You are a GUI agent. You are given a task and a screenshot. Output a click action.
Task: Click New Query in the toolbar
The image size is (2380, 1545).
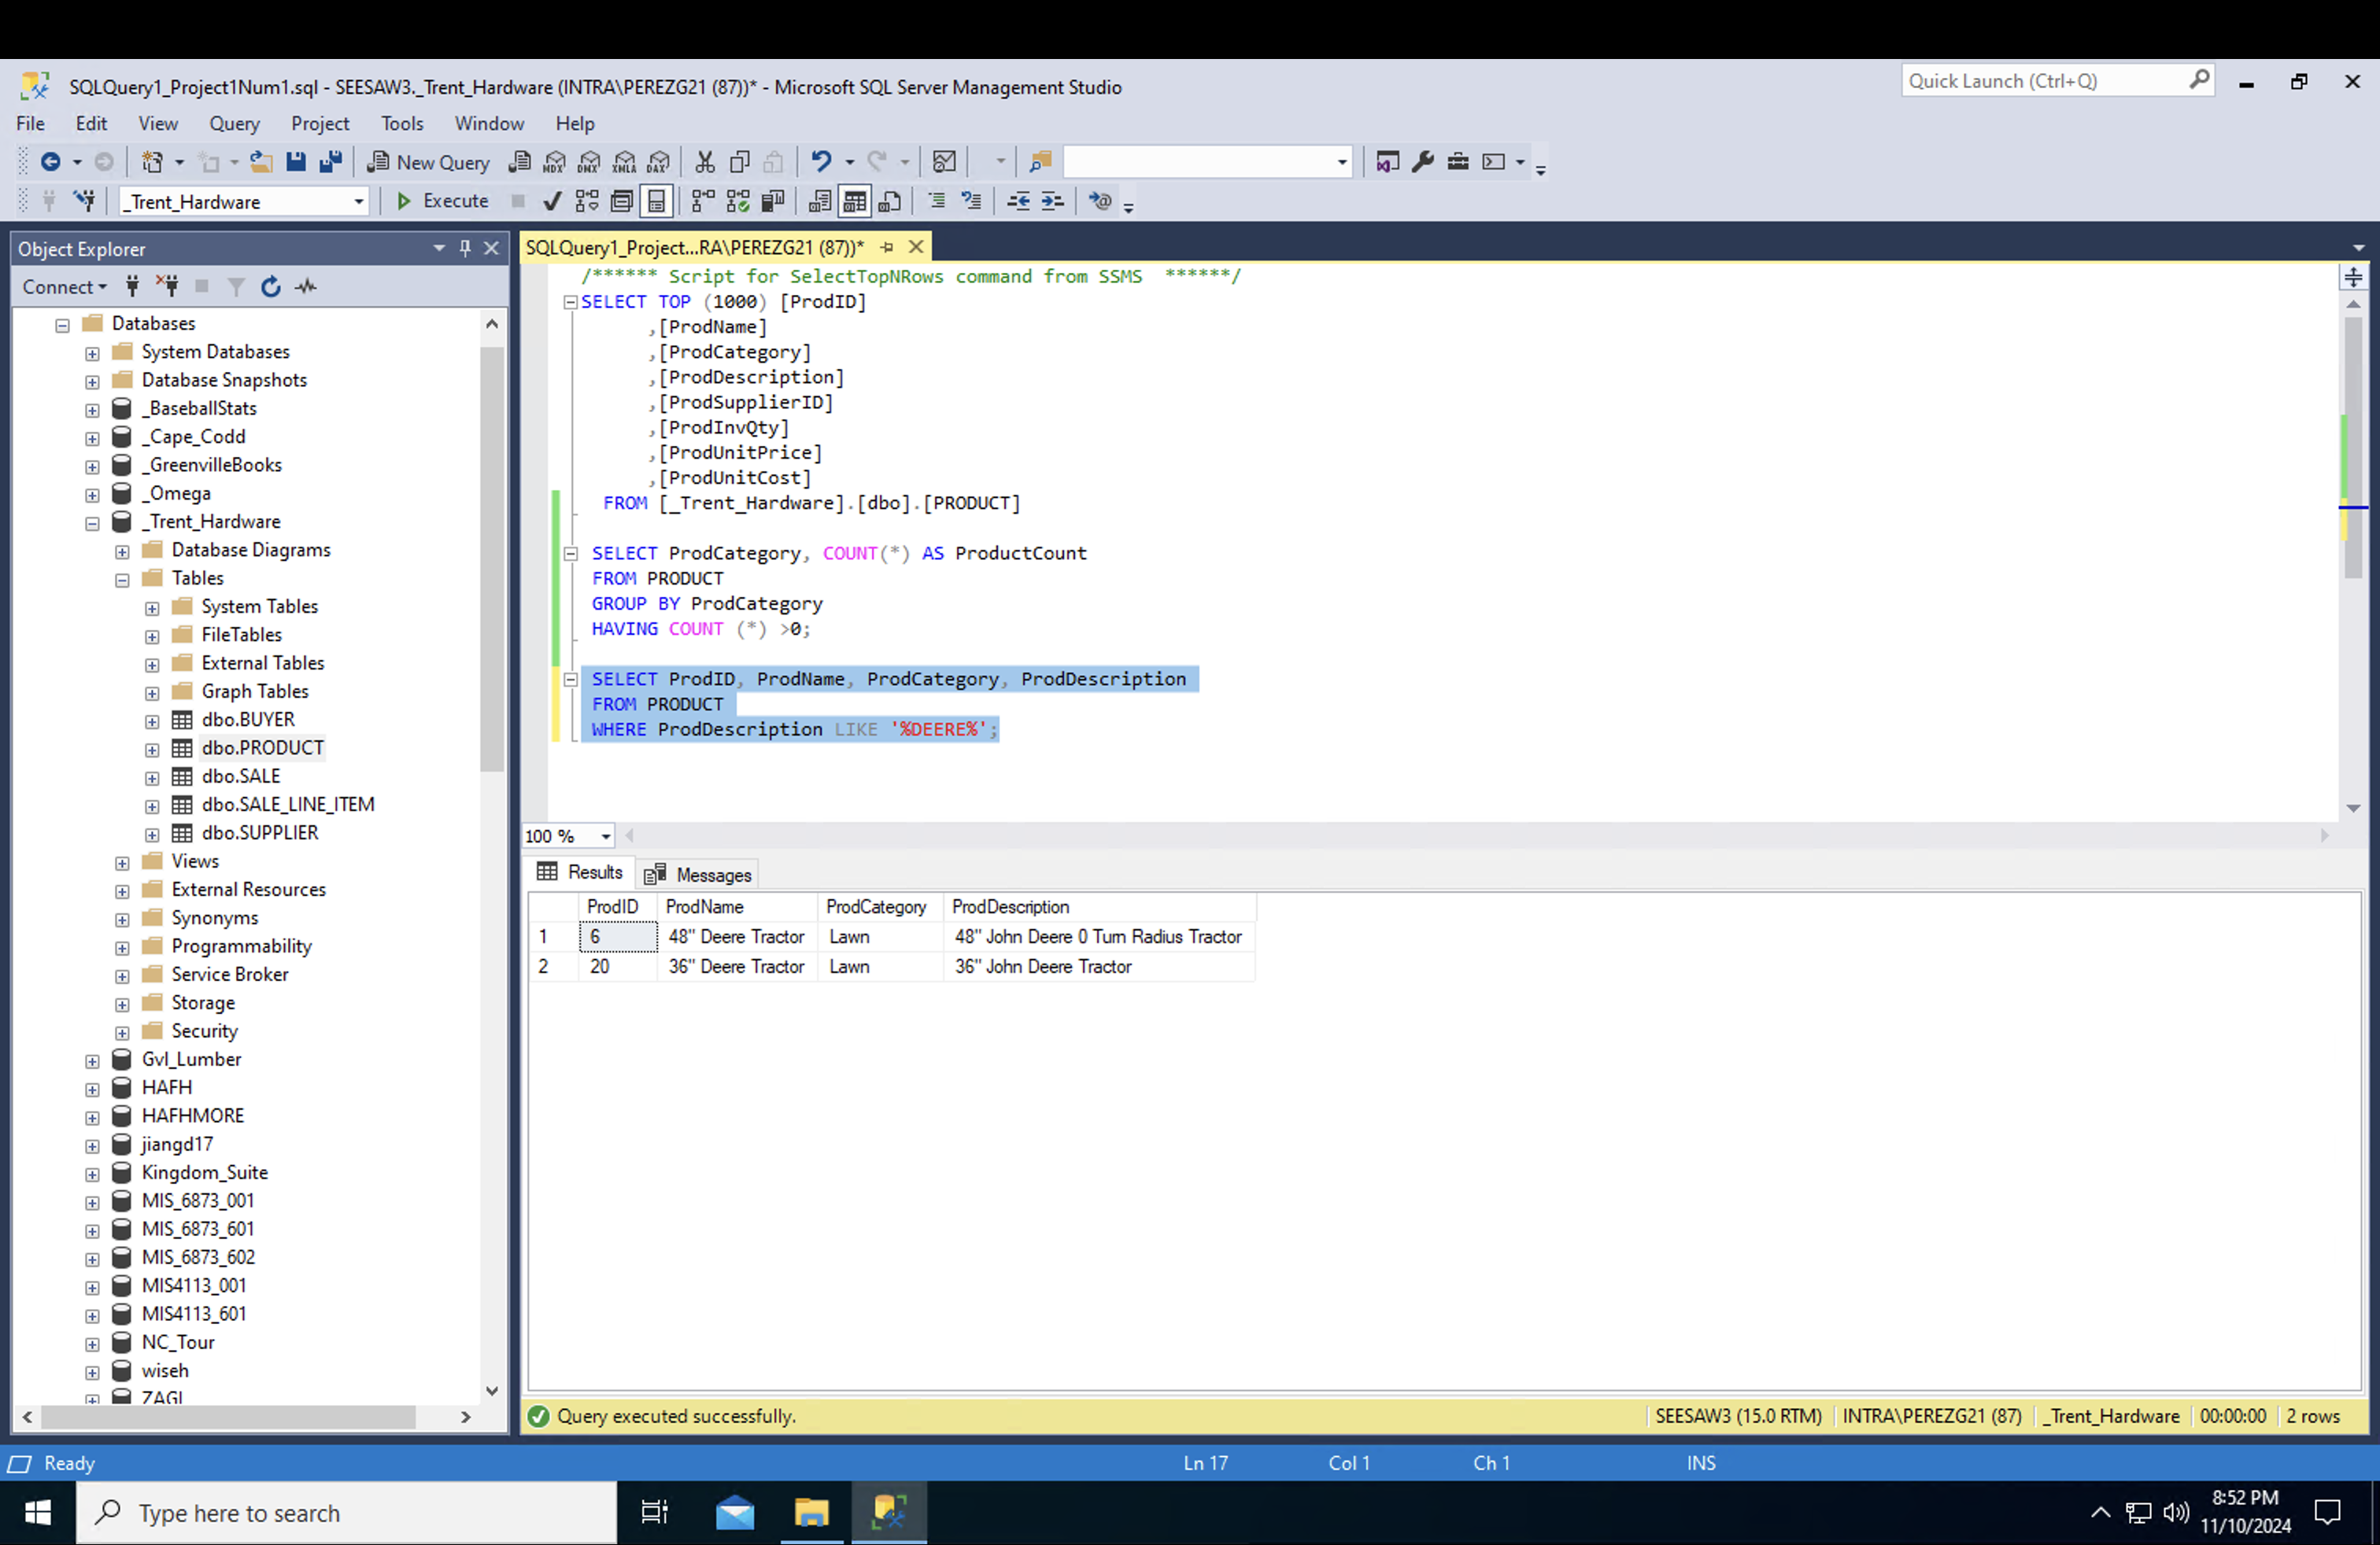(x=429, y=162)
